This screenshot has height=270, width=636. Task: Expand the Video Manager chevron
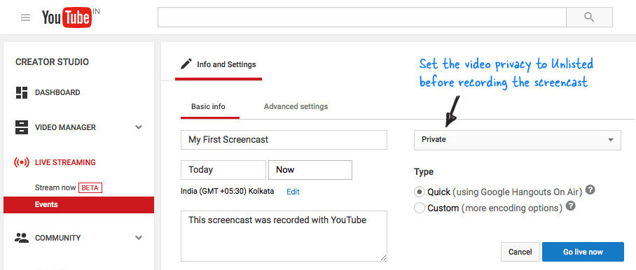(x=139, y=127)
